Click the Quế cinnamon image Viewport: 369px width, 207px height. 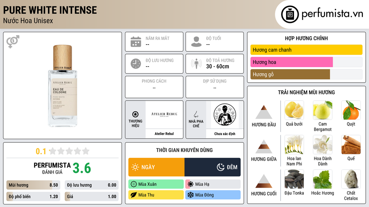(x=351, y=144)
